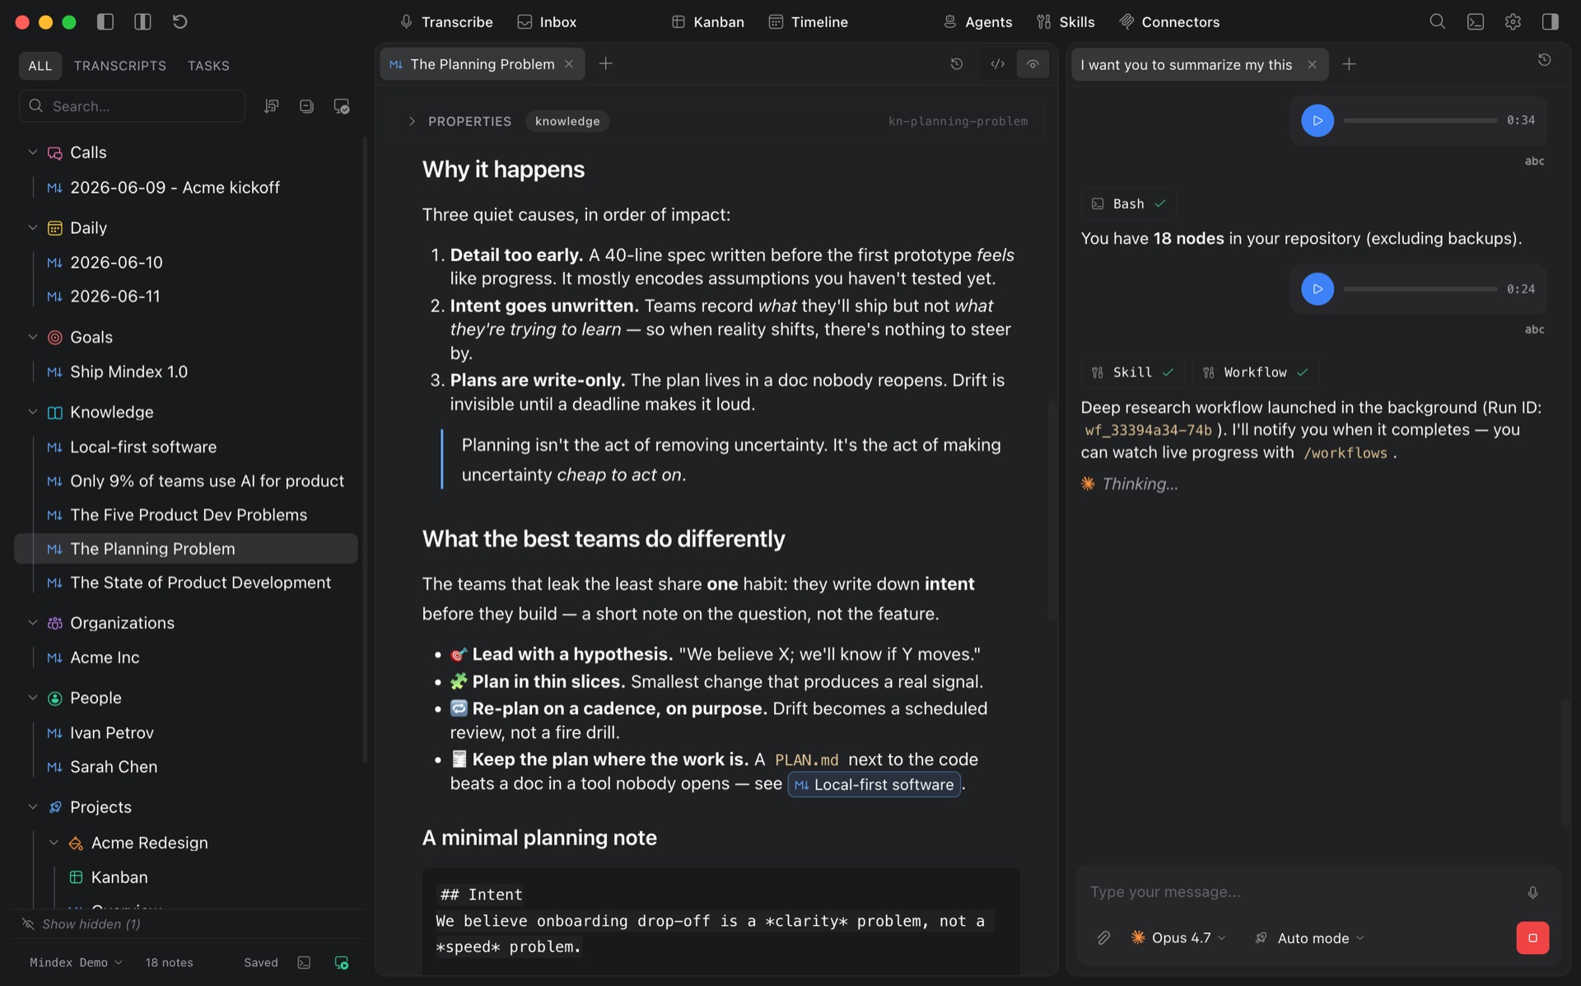1581x986 pixels.
Task: Open the Sarah Chen person note
Action: coord(186,767)
